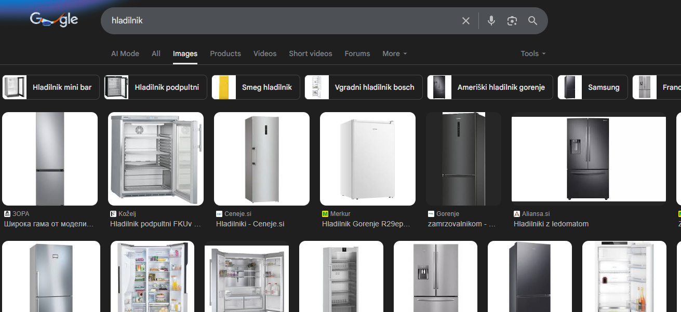Click the Merkur source favicon

point(325,214)
